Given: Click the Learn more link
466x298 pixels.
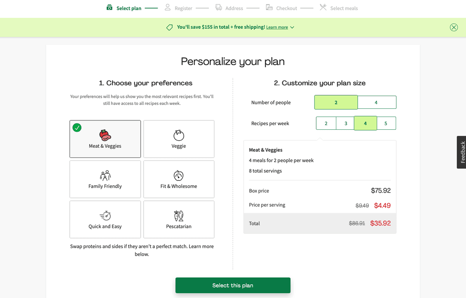Looking at the screenshot, I should click(x=278, y=27).
